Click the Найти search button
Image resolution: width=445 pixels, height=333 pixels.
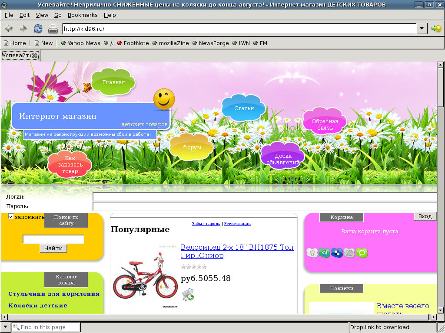click(53, 248)
